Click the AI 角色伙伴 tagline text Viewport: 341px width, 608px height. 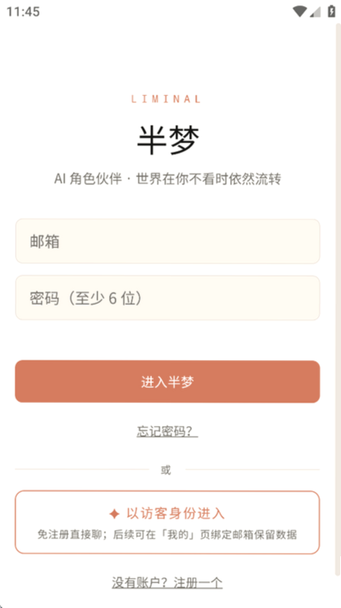[x=167, y=179]
